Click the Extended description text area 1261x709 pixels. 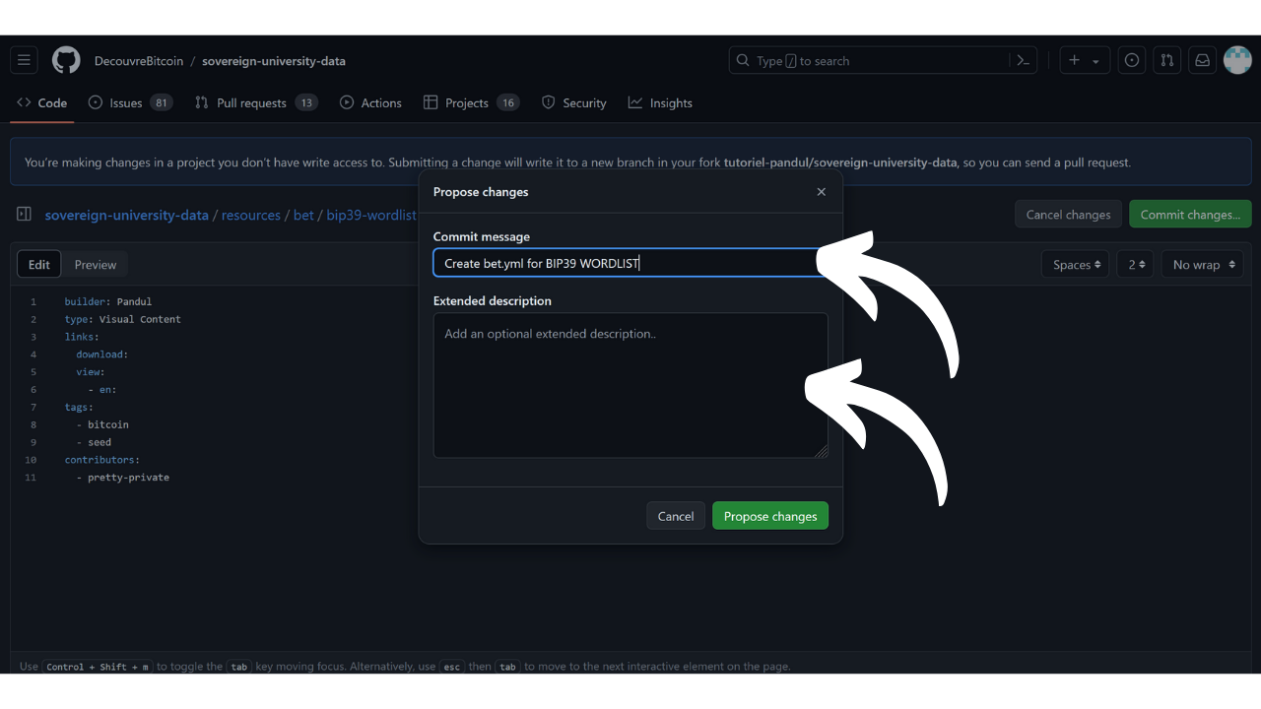click(x=630, y=385)
